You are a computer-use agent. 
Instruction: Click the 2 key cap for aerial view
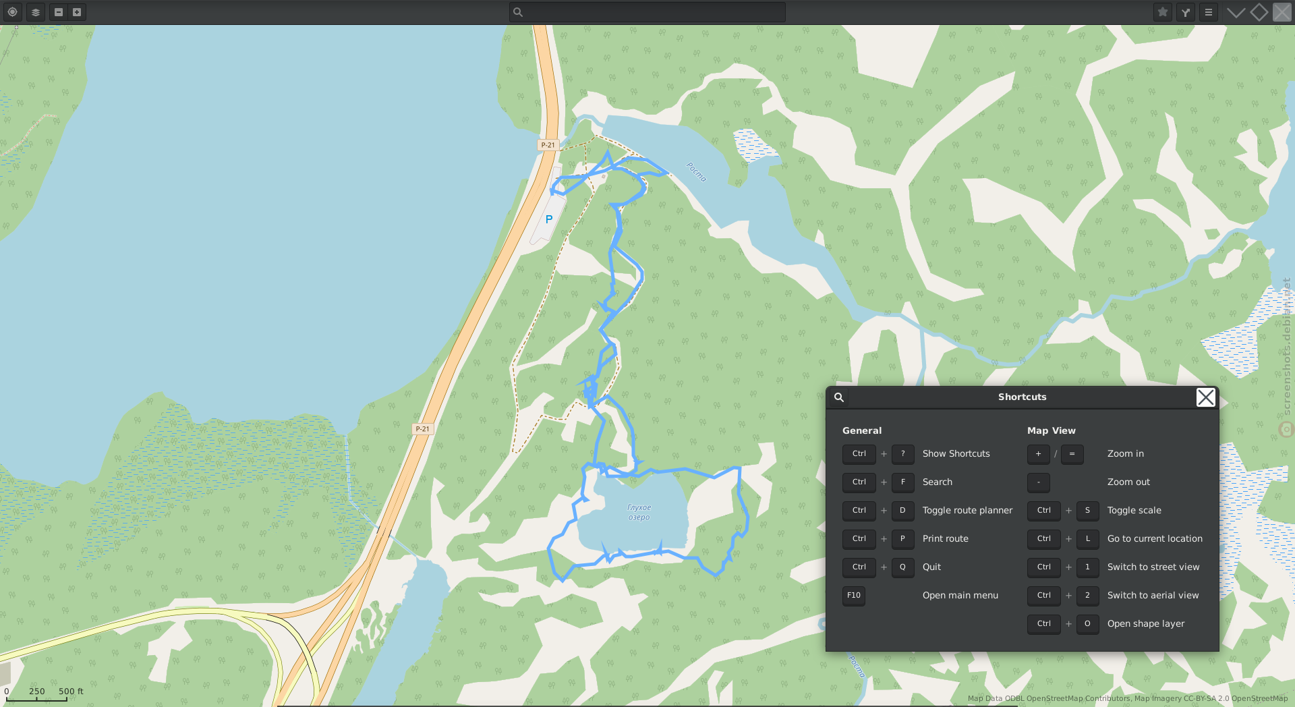point(1088,596)
